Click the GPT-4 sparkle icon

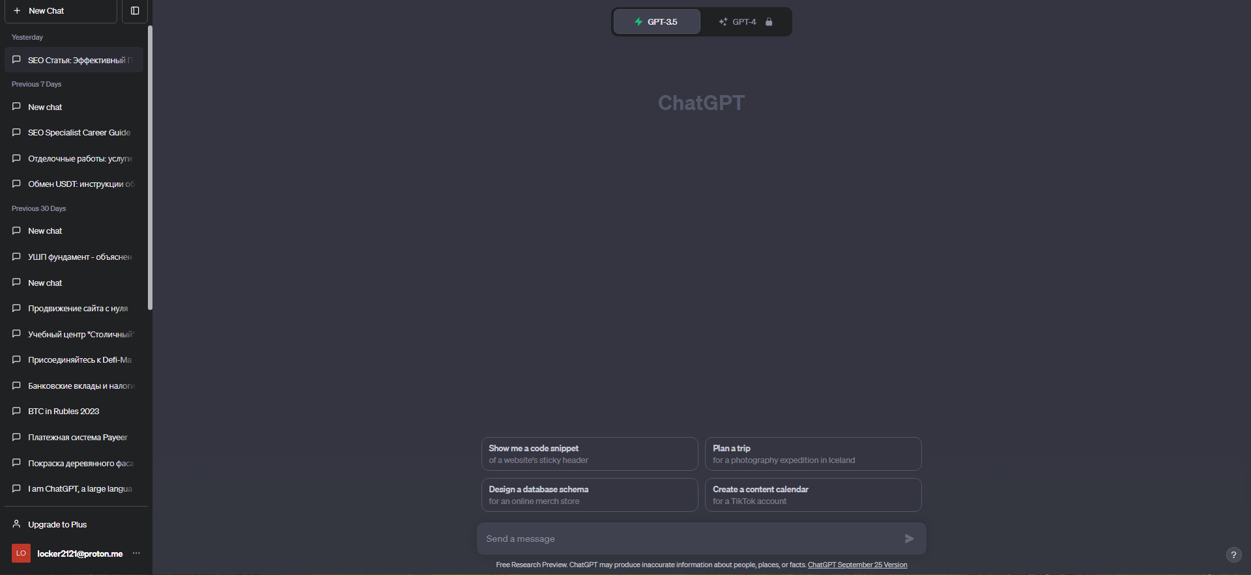723,21
